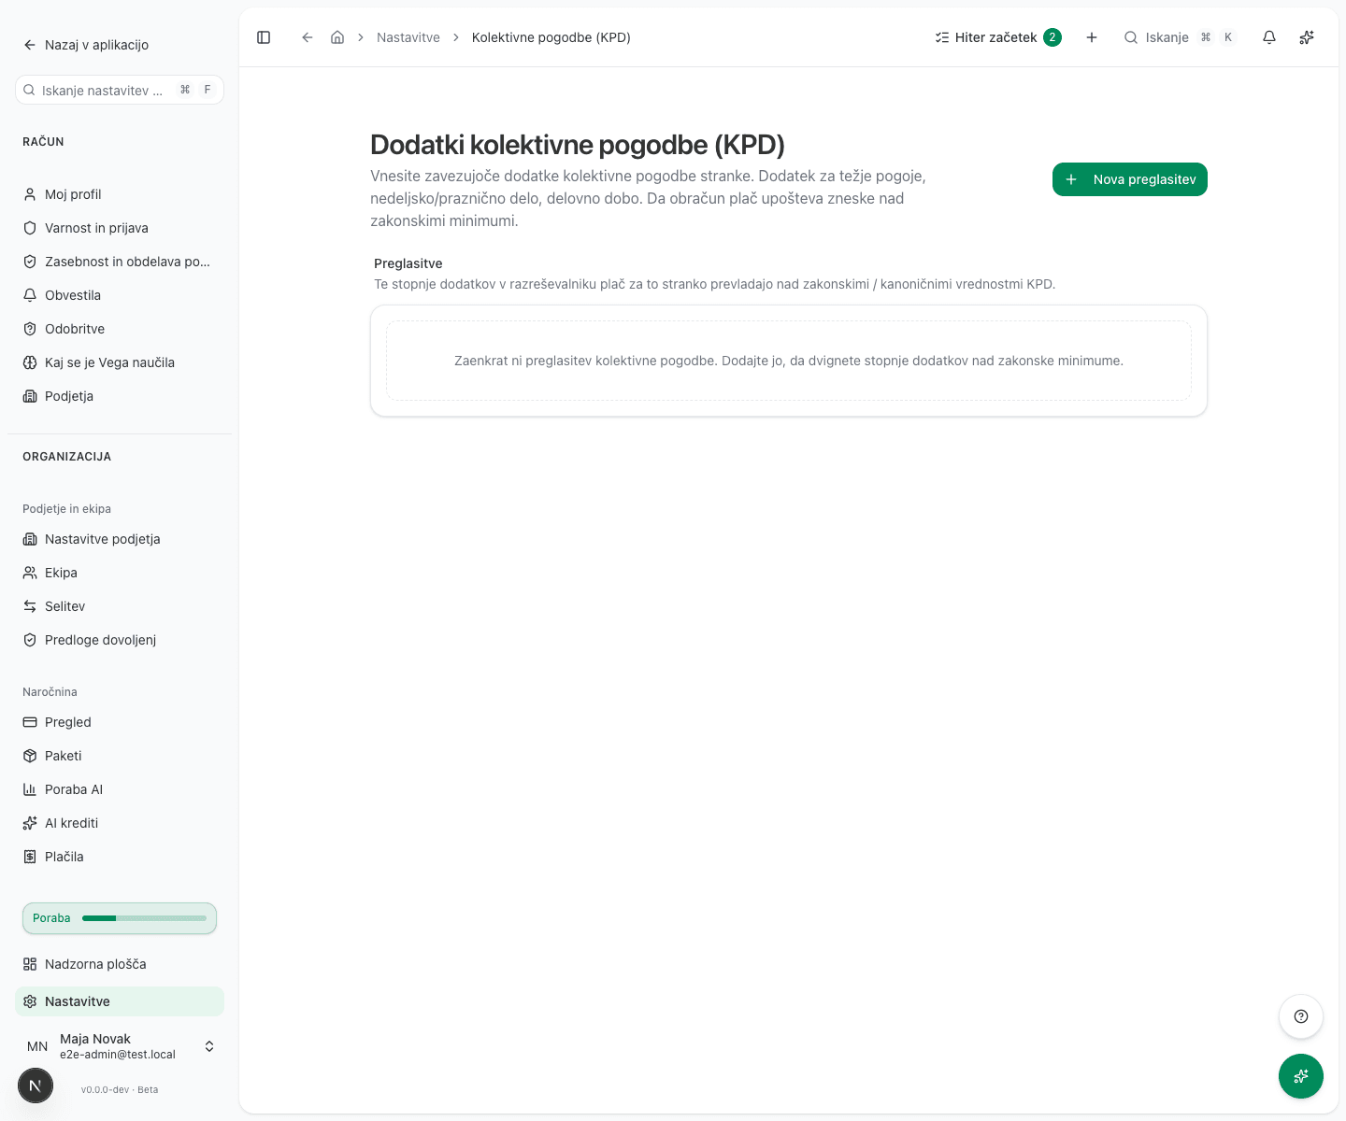Open Nastavitve podjetja
The height and width of the screenshot is (1121, 1346).
pyautogui.click(x=120, y=539)
